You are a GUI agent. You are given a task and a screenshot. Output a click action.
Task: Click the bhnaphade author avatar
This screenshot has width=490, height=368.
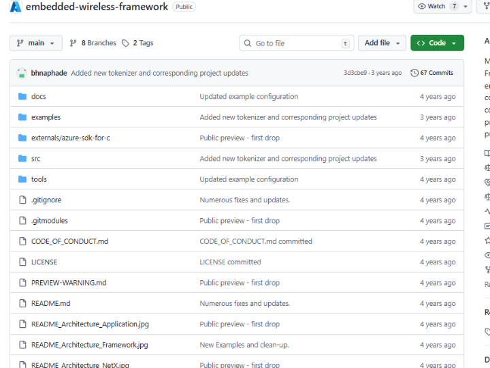pyautogui.click(x=22, y=73)
